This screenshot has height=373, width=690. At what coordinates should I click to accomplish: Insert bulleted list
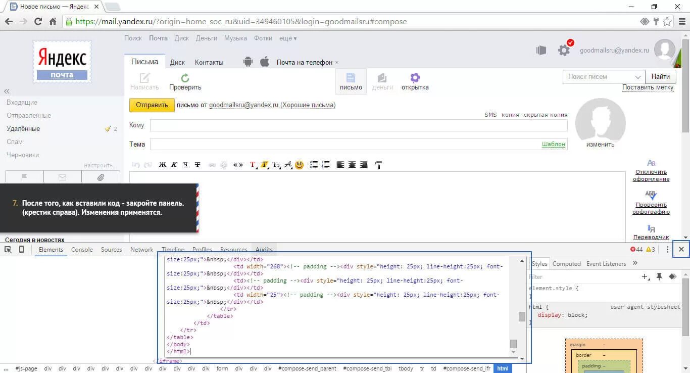click(x=314, y=165)
